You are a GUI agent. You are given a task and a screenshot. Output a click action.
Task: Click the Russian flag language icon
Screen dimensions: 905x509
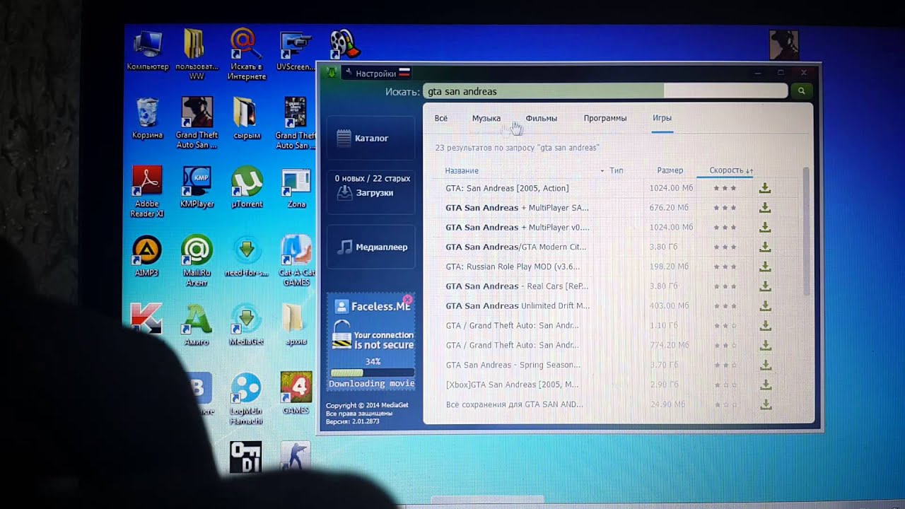[x=404, y=73]
